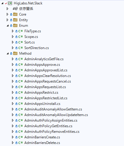This screenshot has height=146, width=124.
Task: Click the Method folder icon
Action: click(x=15, y=53)
